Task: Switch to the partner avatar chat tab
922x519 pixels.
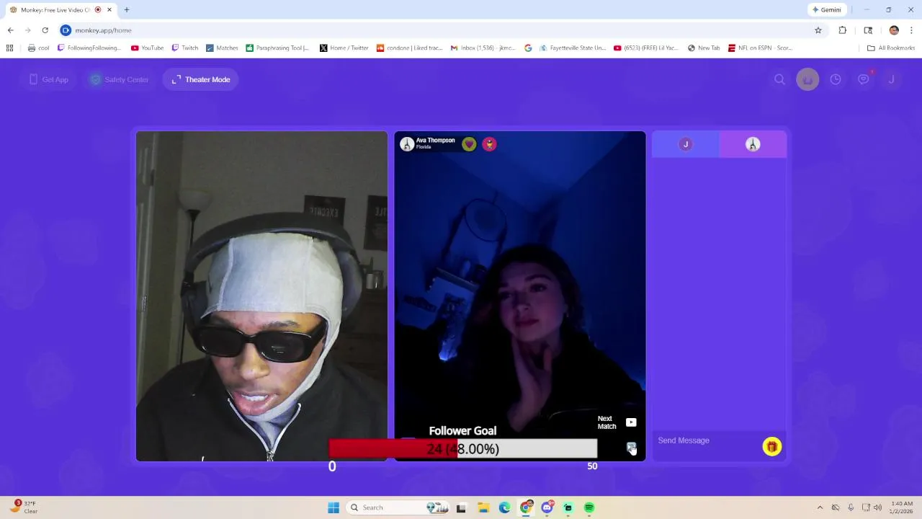Action: [753, 144]
